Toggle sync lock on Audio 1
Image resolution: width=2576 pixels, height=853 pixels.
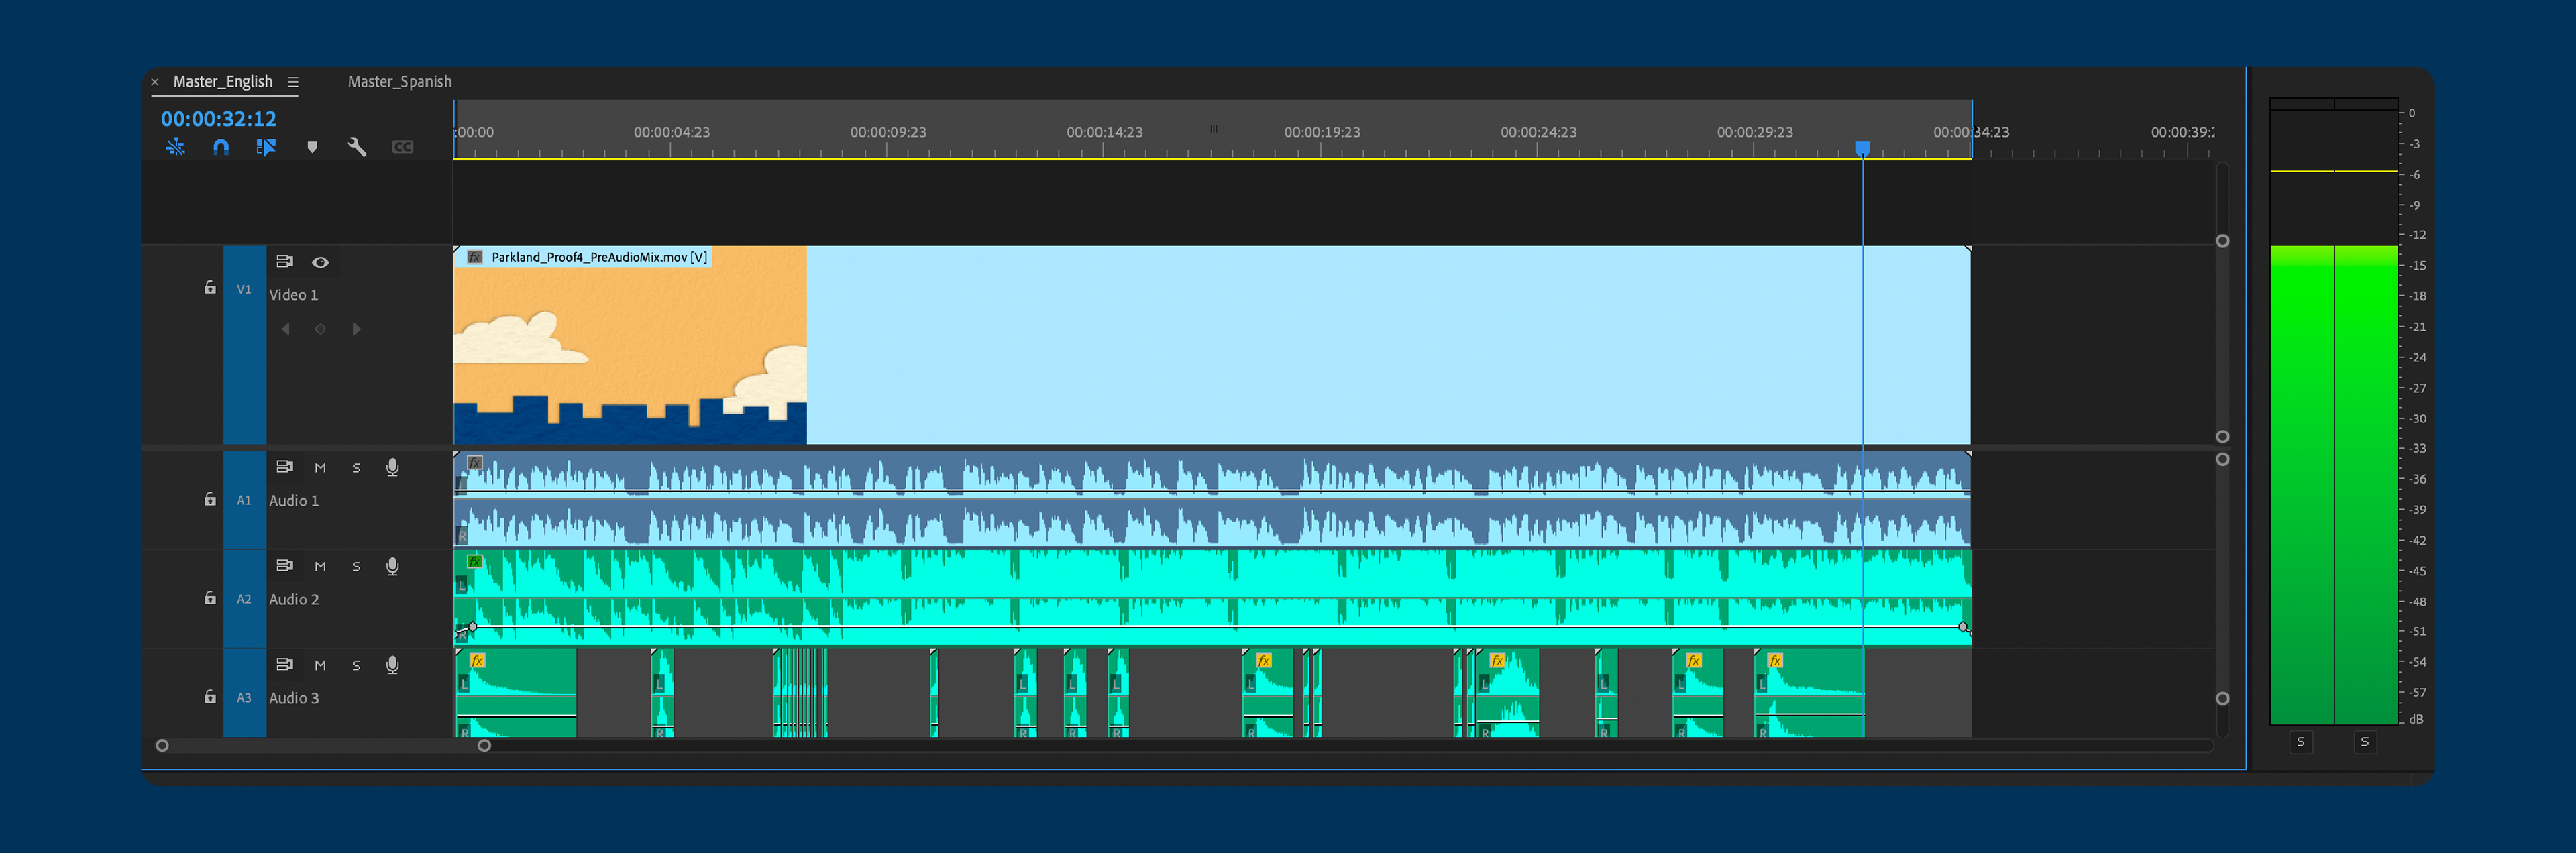[285, 467]
